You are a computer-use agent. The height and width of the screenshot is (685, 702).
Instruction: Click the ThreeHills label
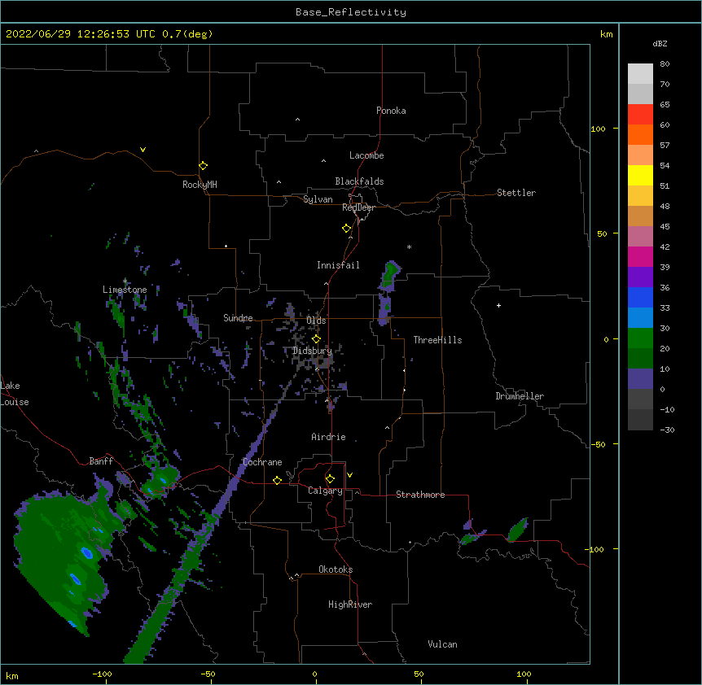tap(437, 340)
